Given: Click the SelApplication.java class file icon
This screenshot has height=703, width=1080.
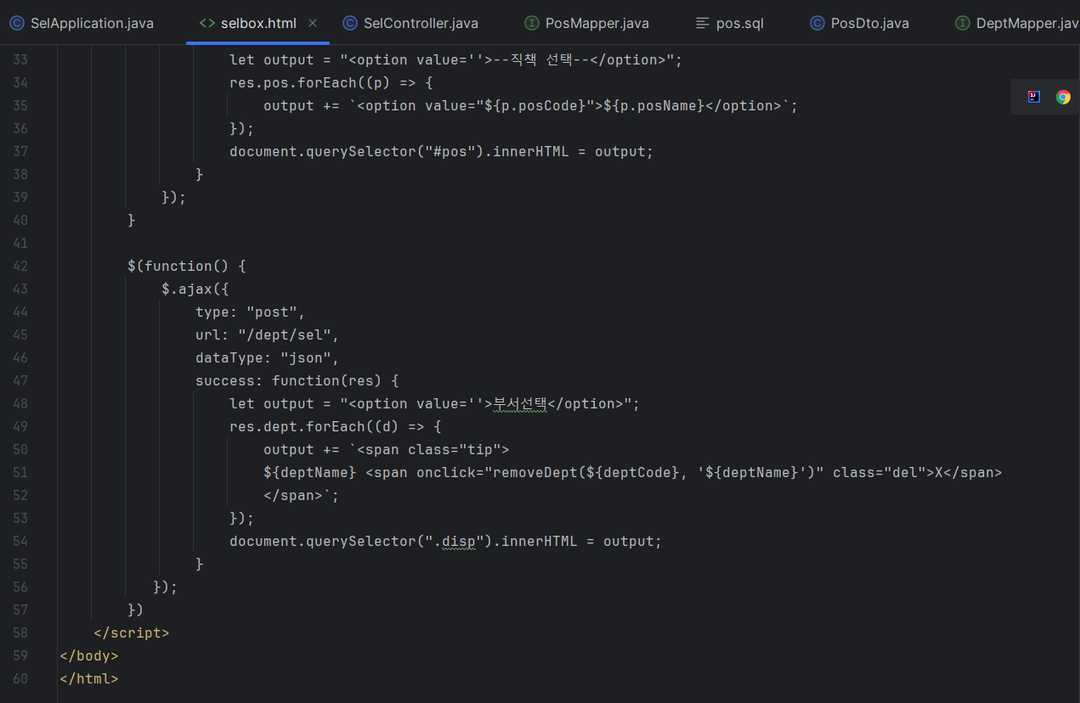Looking at the screenshot, I should [17, 23].
